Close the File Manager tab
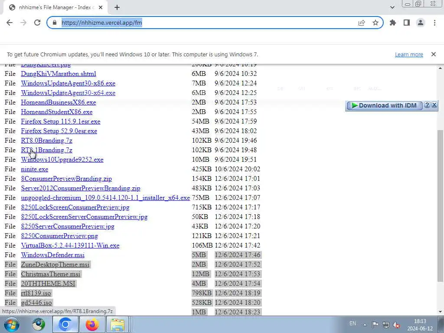The height and width of the screenshot is (333, 444). [x=101, y=8]
